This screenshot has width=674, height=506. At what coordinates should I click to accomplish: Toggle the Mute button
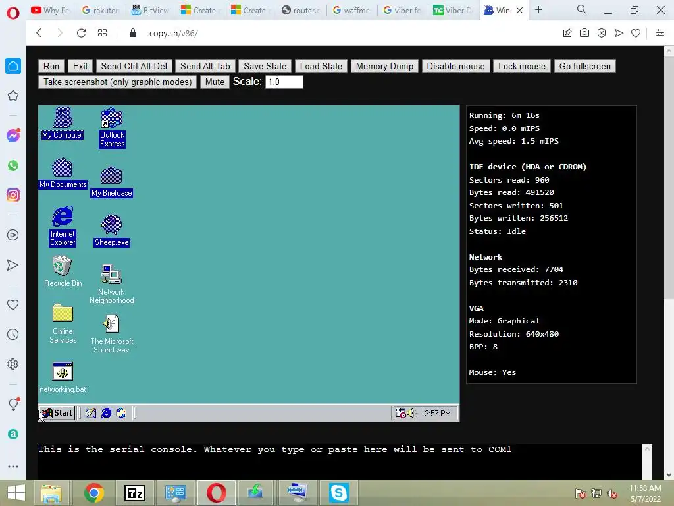click(215, 82)
